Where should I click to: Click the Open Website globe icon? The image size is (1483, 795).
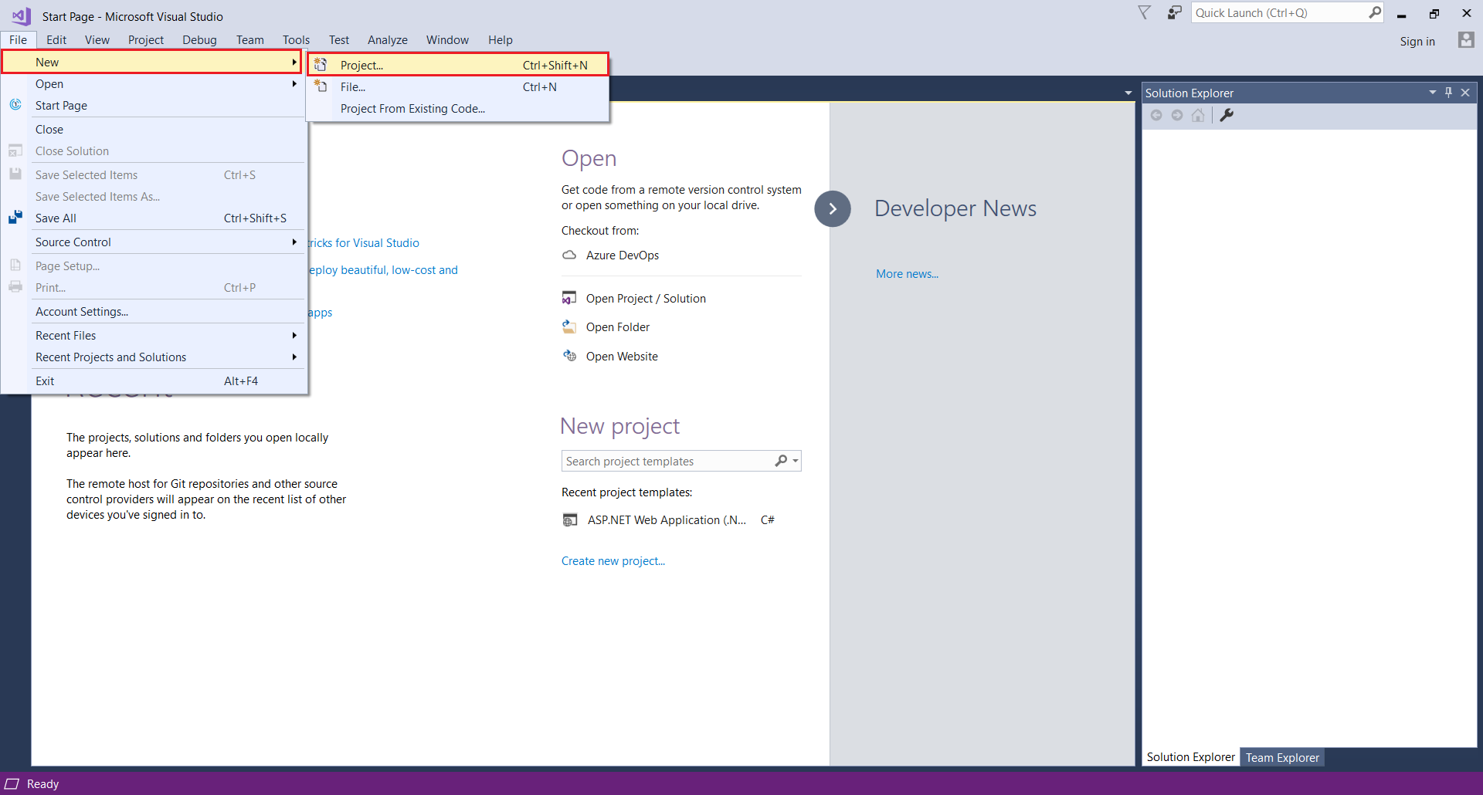[x=569, y=356]
